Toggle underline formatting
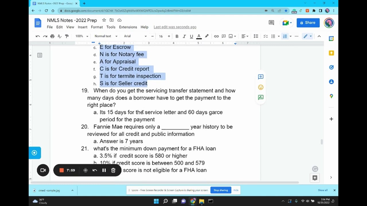The height and width of the screenshot is (206, 367). tap(191, 36)
